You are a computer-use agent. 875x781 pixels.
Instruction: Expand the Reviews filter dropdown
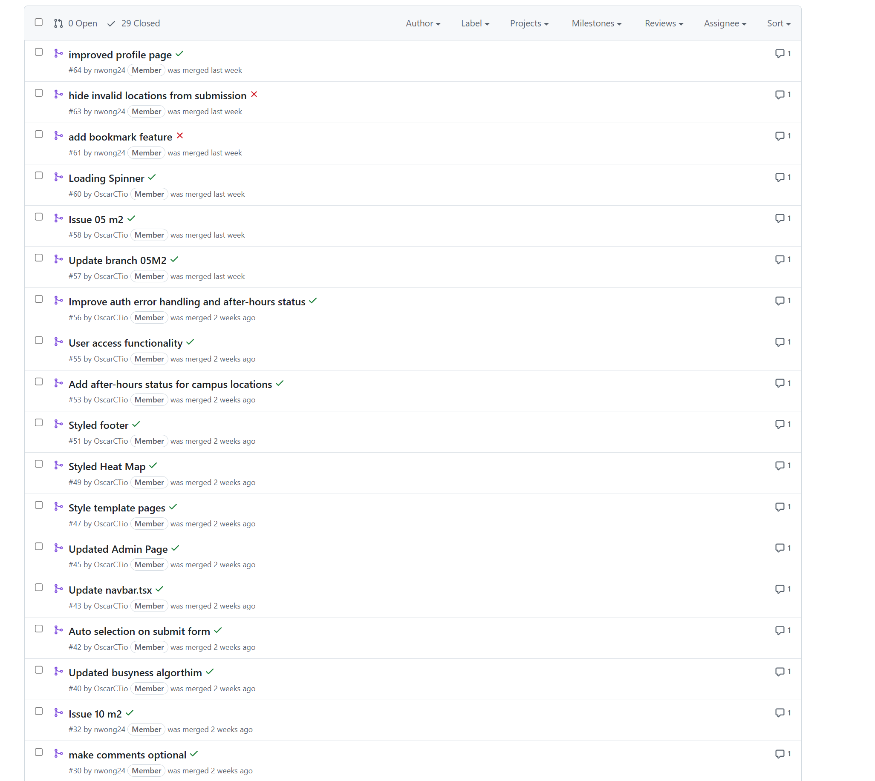coord(664,23)
